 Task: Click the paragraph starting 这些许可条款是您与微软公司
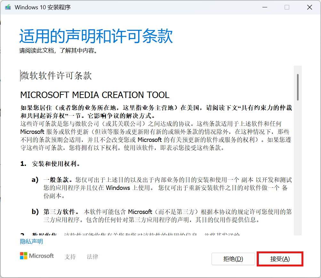(156, 135)
